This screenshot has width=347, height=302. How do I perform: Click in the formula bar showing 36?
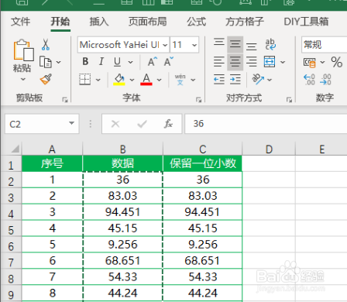click(x=266, y=124)
